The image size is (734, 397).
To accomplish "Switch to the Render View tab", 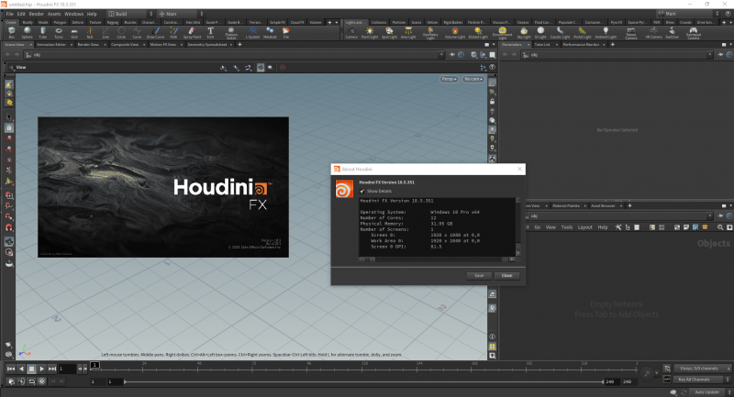I will pos(88,44).
